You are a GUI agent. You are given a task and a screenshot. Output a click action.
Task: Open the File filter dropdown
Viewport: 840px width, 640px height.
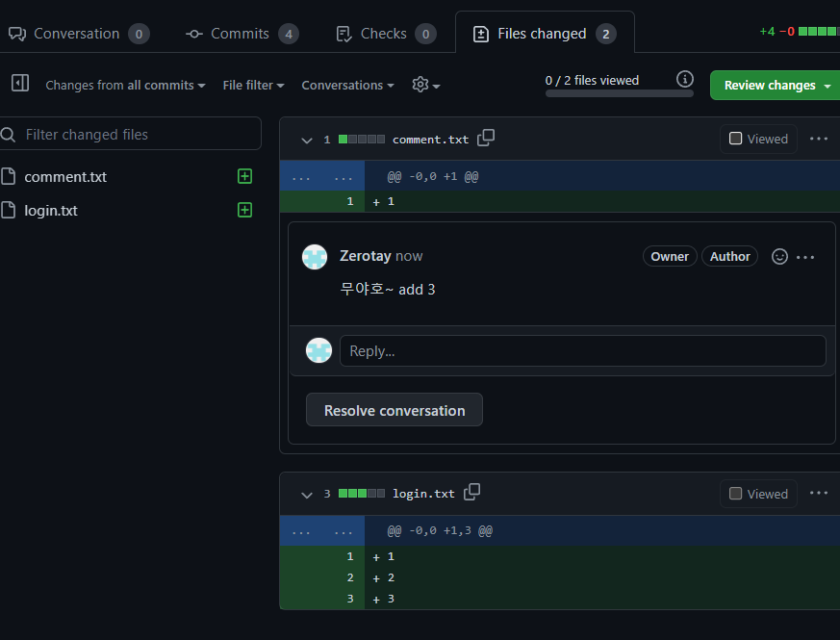253,86
